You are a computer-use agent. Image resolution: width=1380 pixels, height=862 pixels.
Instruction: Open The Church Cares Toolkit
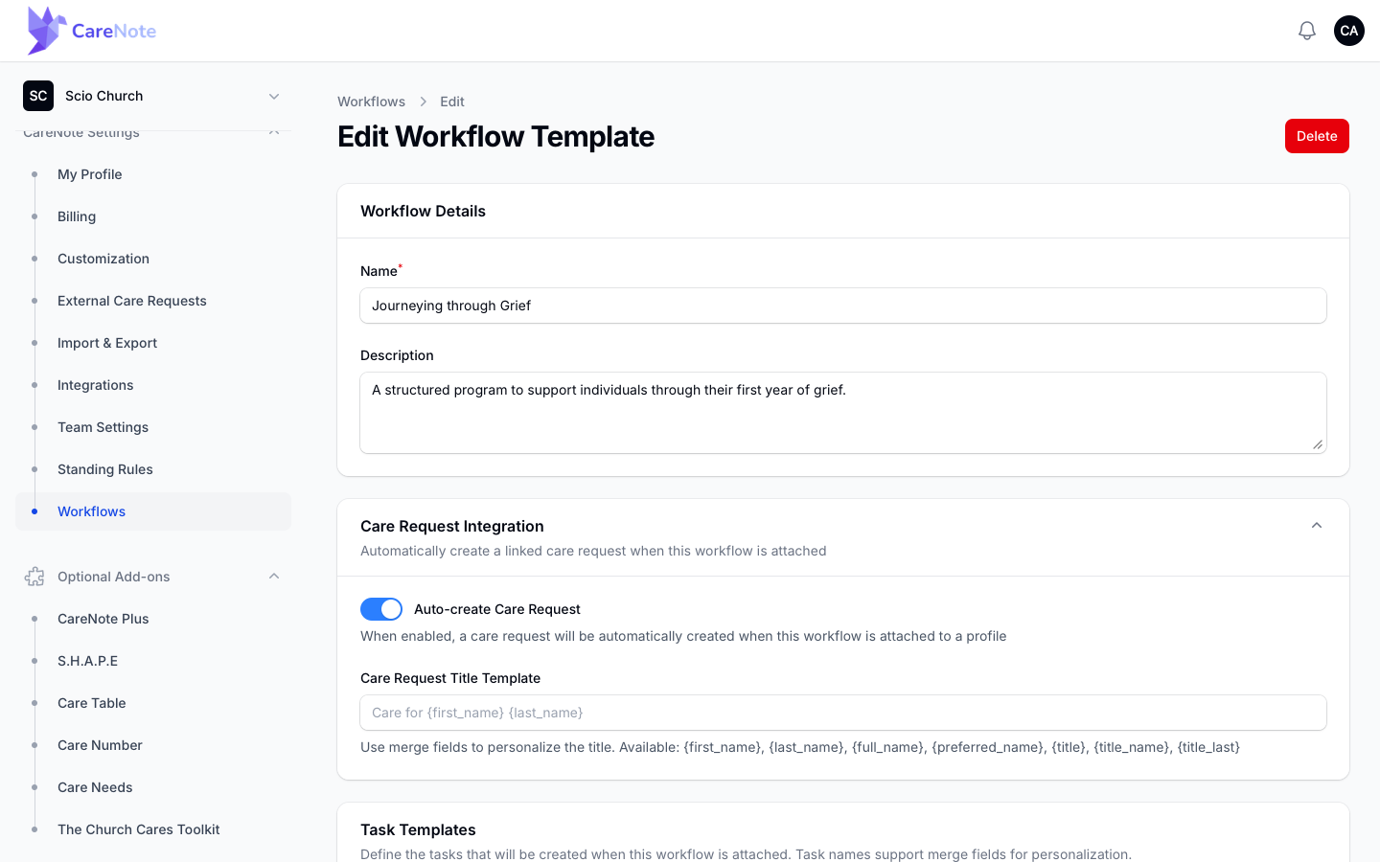(x=153, y=829)
